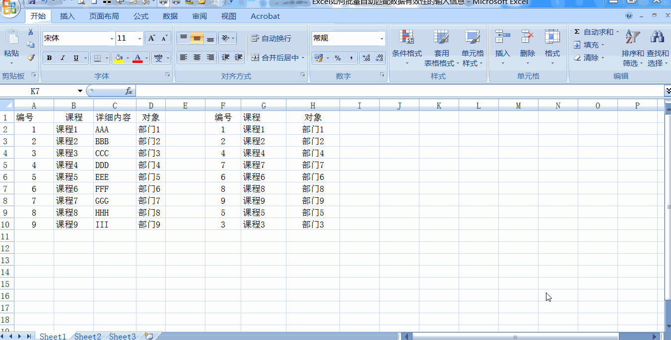Switch to the 数据 ribbon tab
This screenshot has height=340, width=671.
tap(170, 16)
